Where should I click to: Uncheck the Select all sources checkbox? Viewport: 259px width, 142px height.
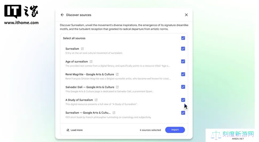[x=183, y=38]
